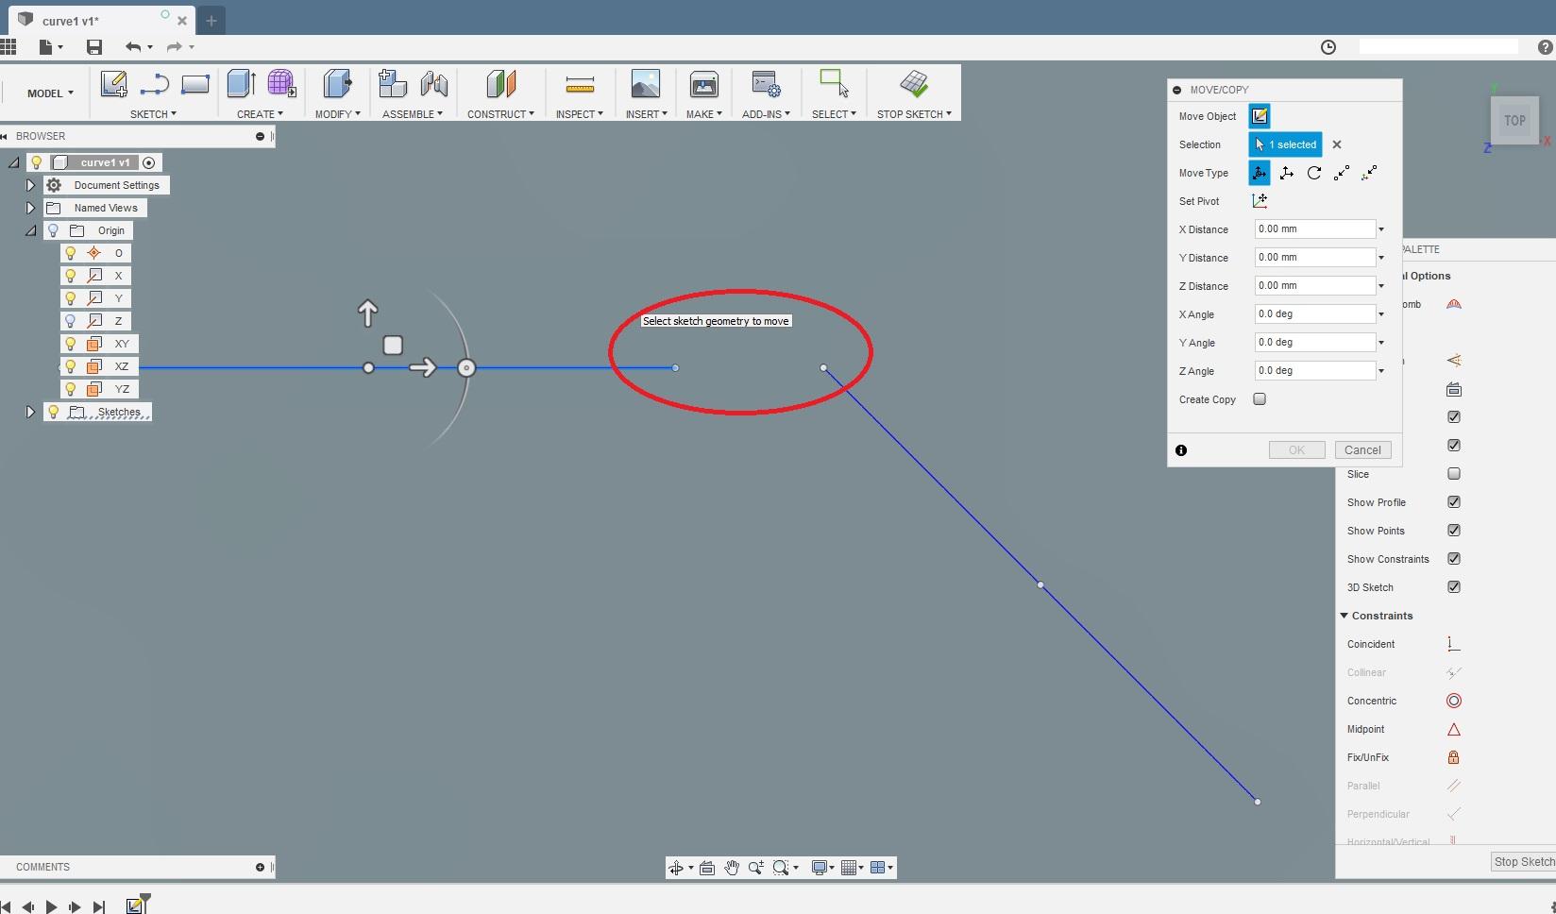The image size is (1556, 914).
Task: Click the Cancel button in Move/Copy
Action: (x=1362, y=450)
